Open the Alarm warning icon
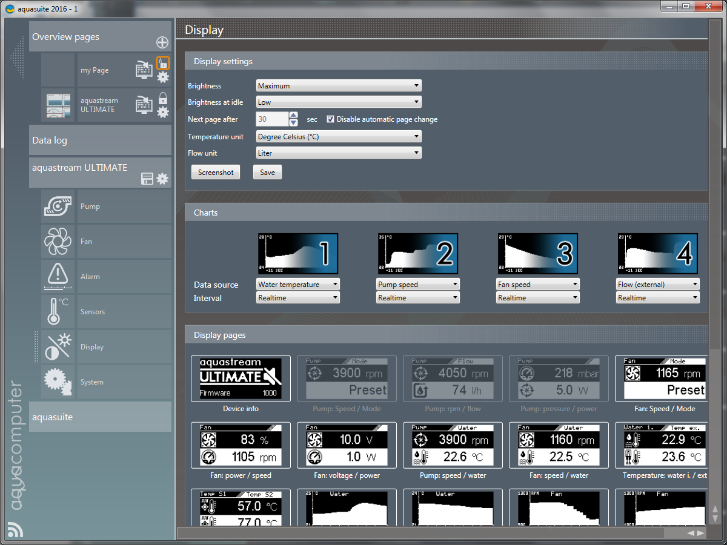 [x=58, y=277]
